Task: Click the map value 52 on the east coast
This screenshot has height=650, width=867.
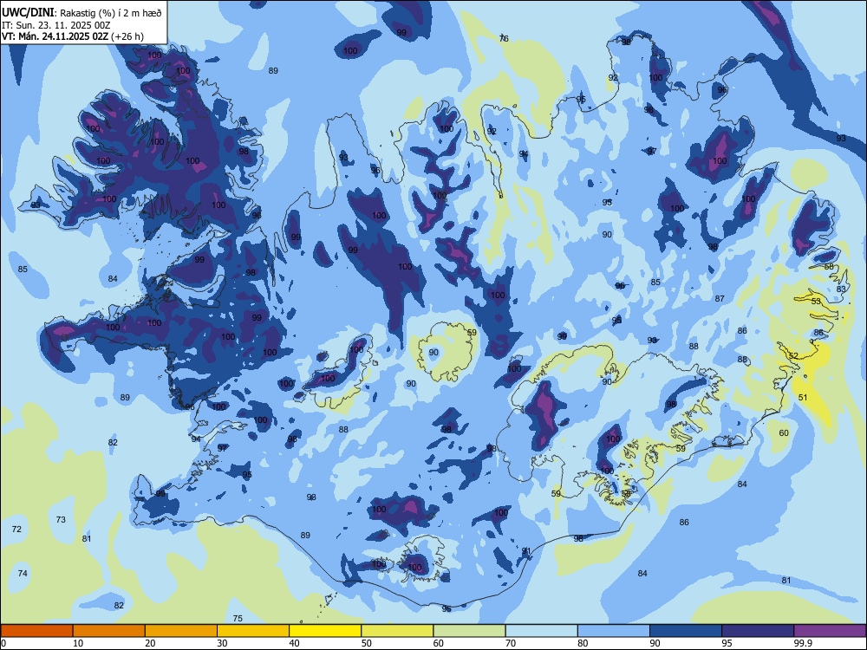Action: [793, 356]
